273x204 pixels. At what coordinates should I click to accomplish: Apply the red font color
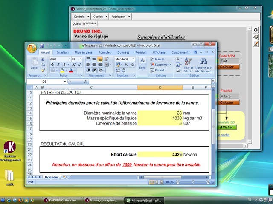tap(71, 70)
